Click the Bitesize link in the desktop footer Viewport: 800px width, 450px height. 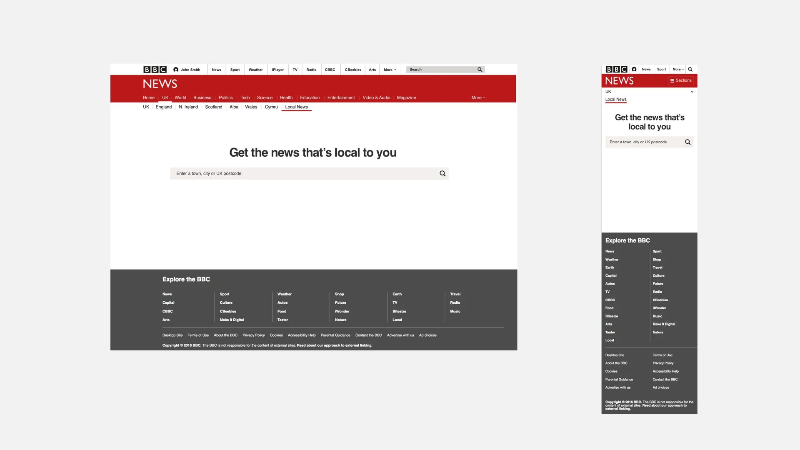[x=399, y=311]
